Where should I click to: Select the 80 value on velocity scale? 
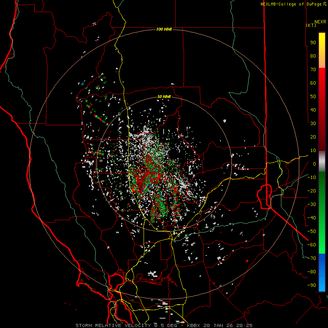click(x=313, y=56)
